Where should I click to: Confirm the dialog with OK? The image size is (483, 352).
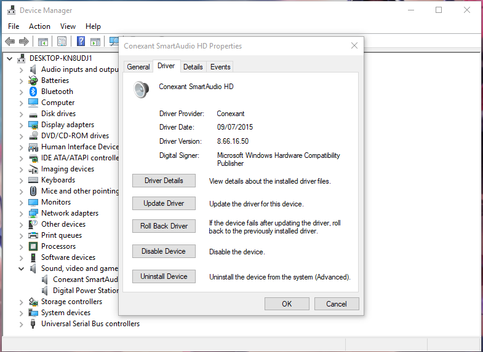point(287,303)
